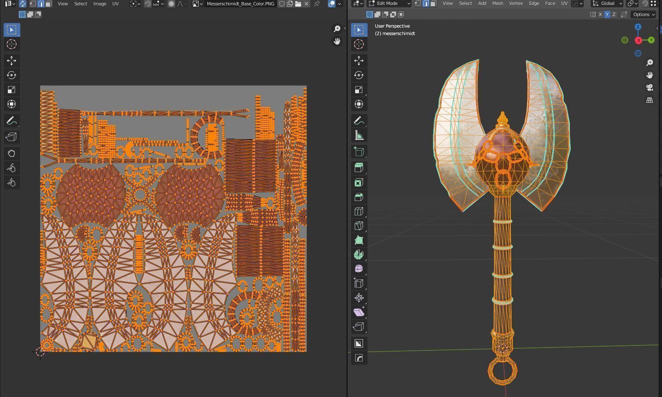Enable UV vertex select mode
The image size is (662, 397).
tap(33, 4)
